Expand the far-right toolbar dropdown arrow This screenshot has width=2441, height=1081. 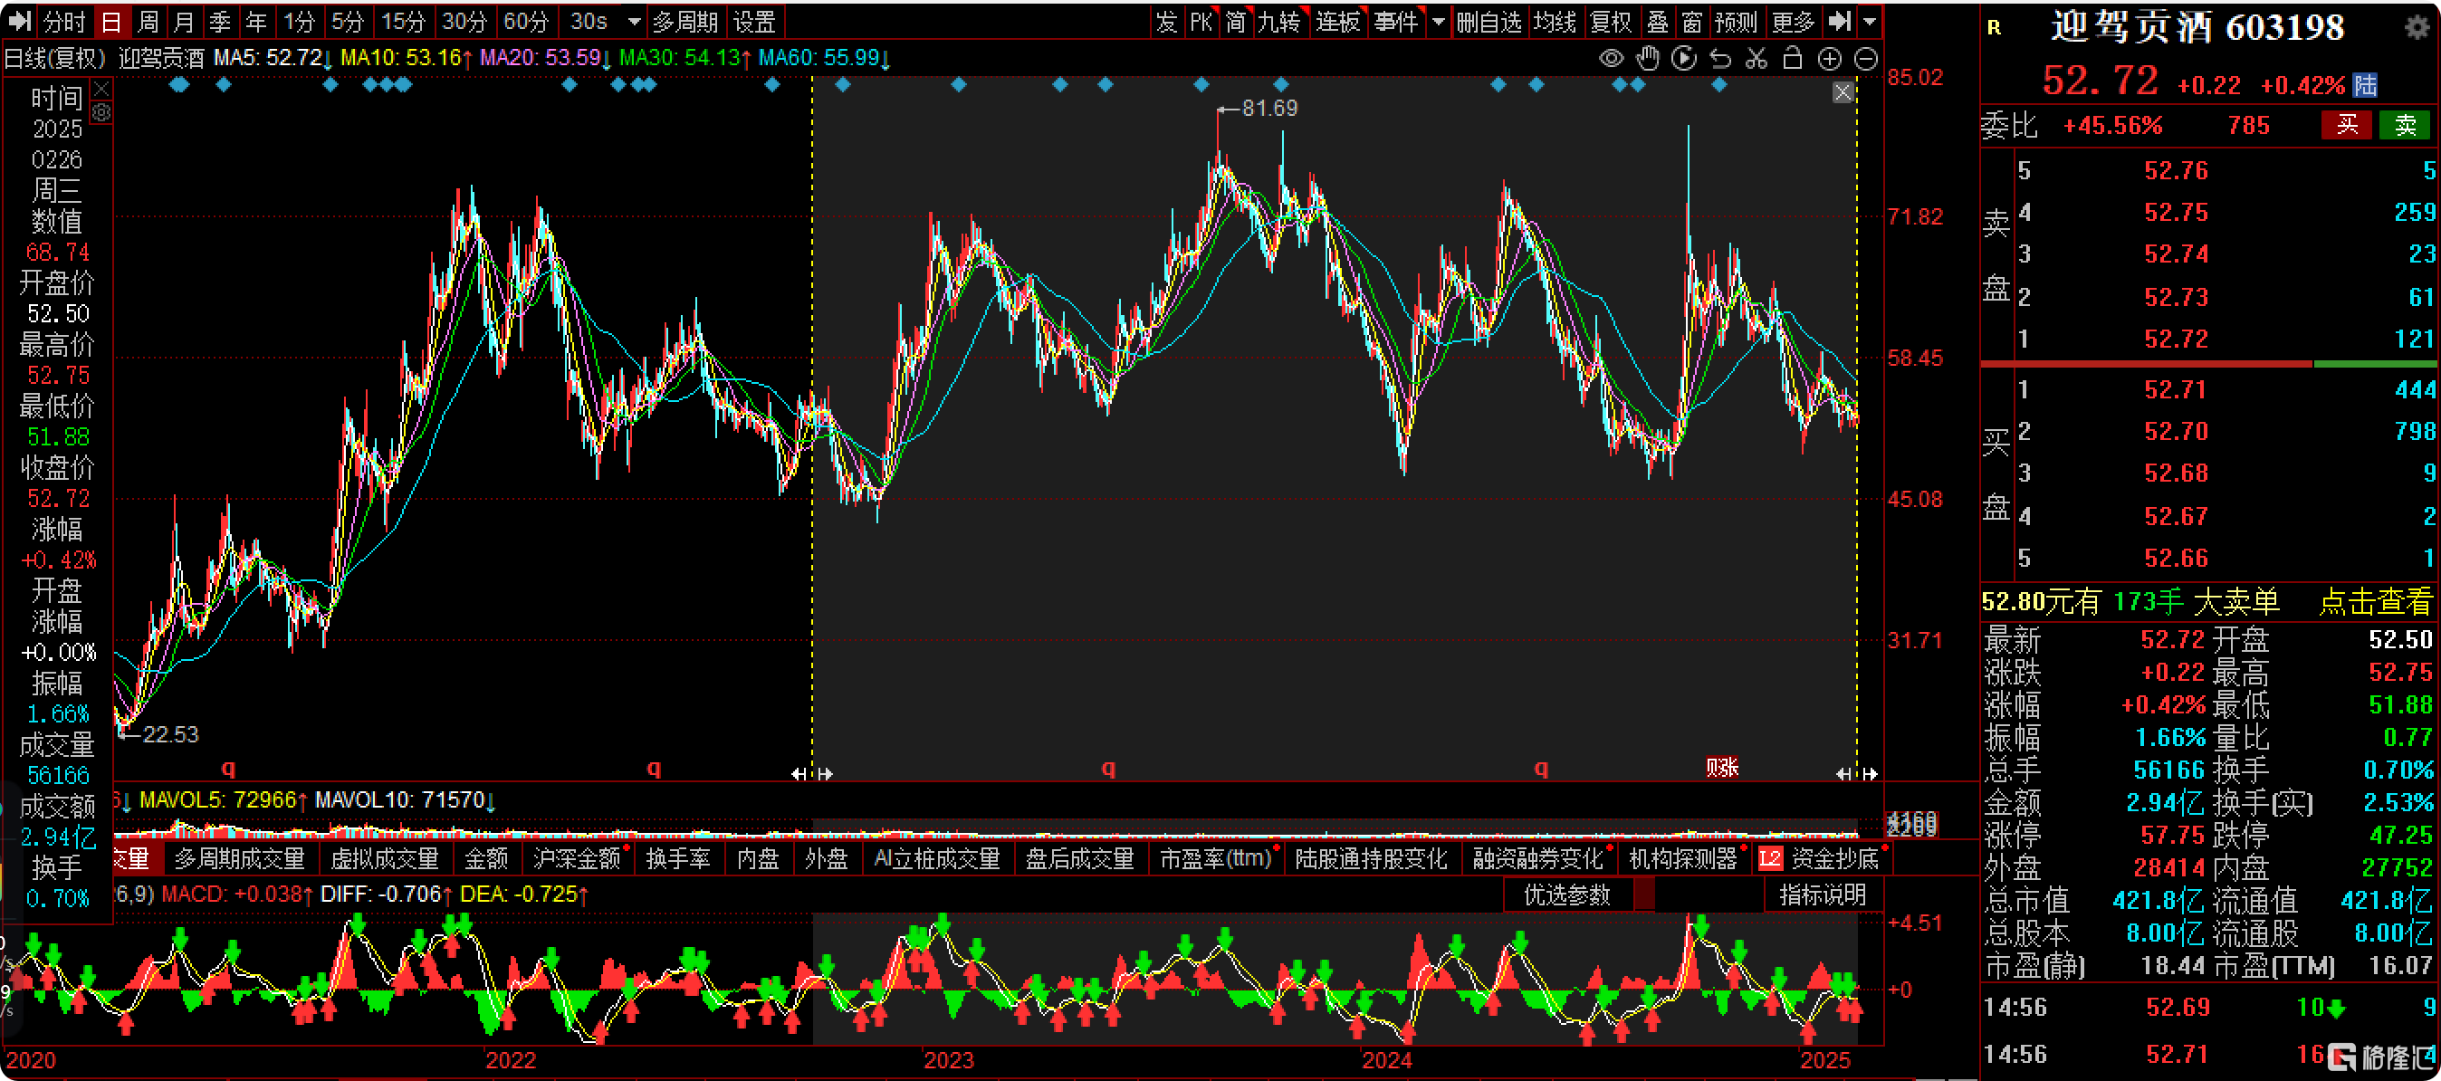[x=1870, y=22]
